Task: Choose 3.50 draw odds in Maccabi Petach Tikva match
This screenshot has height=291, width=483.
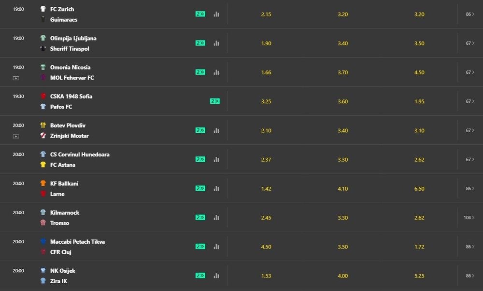Action: tap(342, 247)
